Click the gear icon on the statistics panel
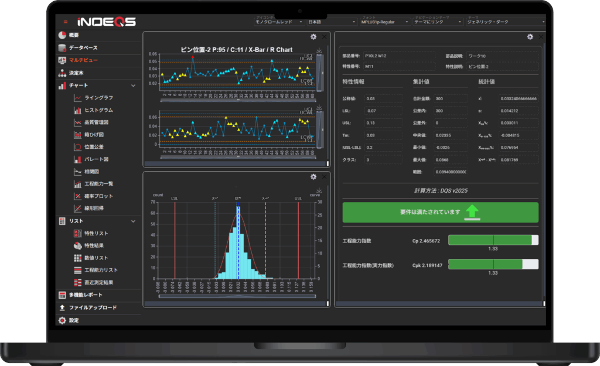600x366 pixels. 530,36
